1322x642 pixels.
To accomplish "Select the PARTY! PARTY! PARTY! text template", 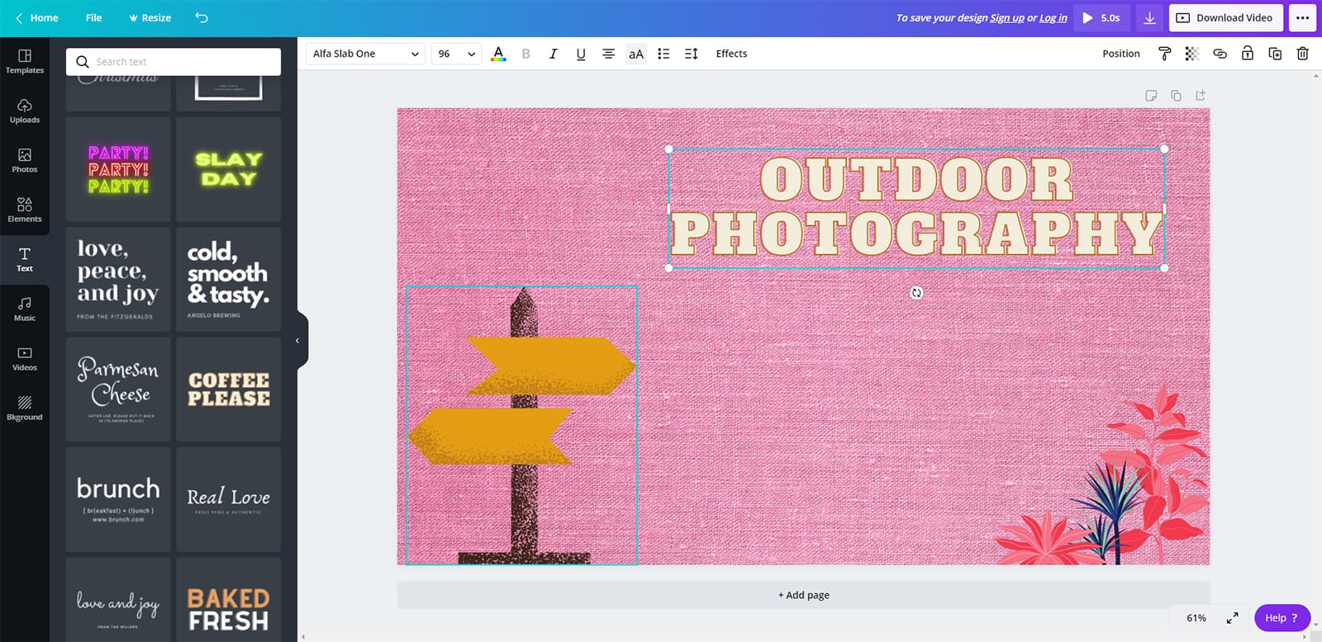I will 118,169.
